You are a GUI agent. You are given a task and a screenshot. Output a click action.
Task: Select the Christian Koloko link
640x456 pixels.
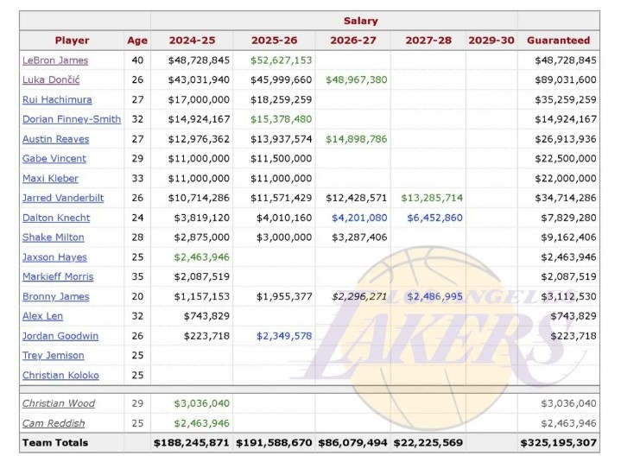60,375
